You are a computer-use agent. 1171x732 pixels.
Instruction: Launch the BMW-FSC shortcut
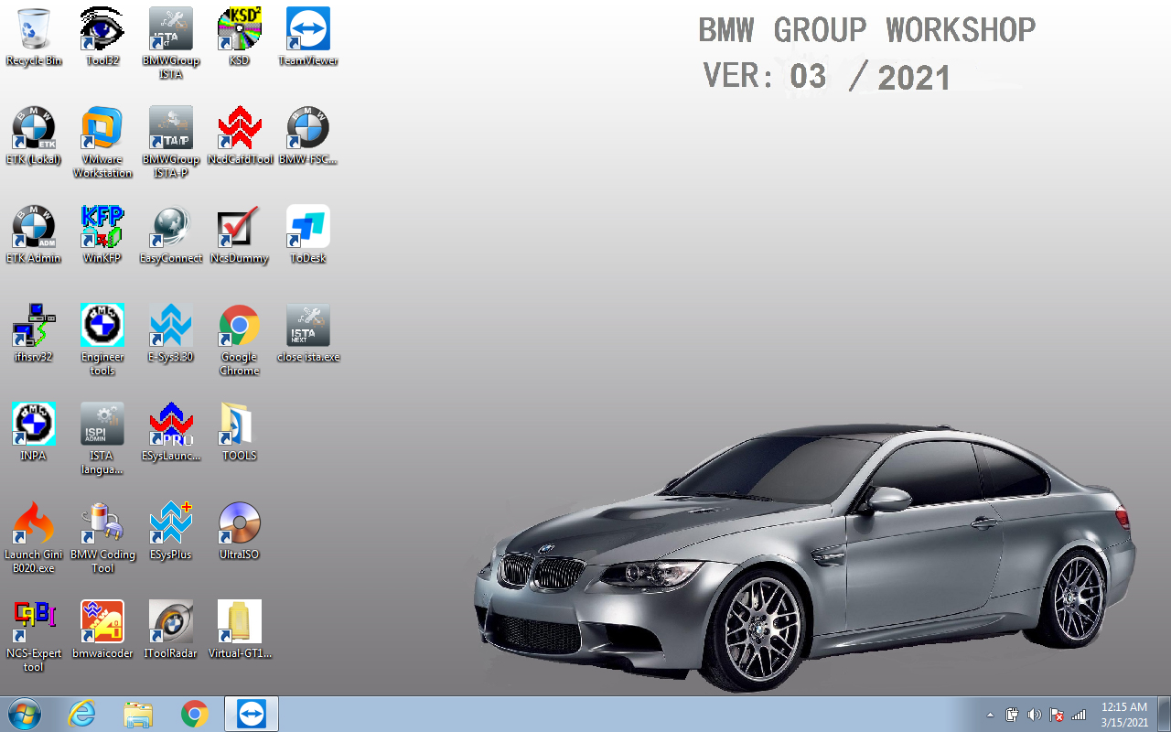[308, 135]
